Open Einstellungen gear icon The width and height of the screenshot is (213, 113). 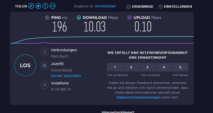[160, 7]
